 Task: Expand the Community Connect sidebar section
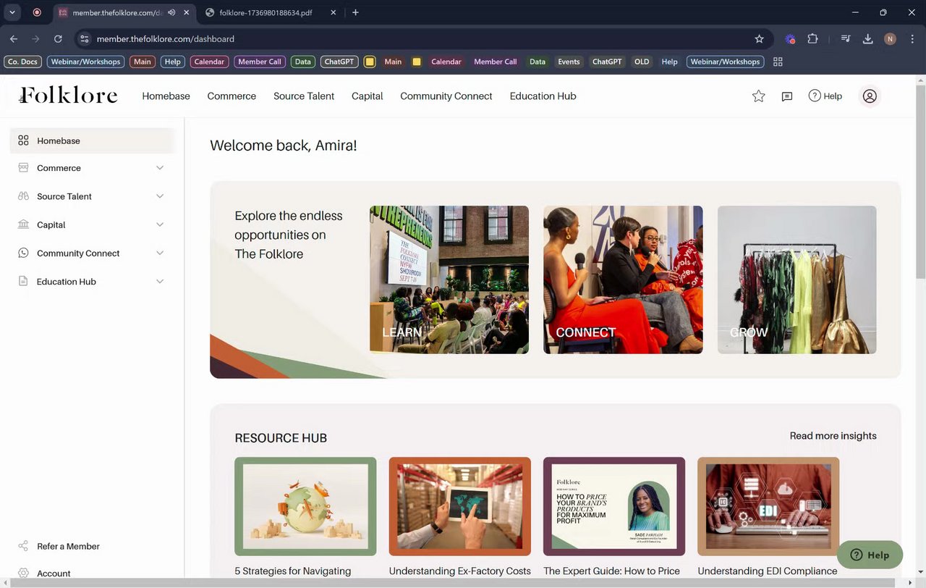coord(160,253)
